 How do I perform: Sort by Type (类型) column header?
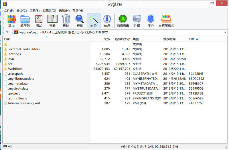[x=147, y=39]
